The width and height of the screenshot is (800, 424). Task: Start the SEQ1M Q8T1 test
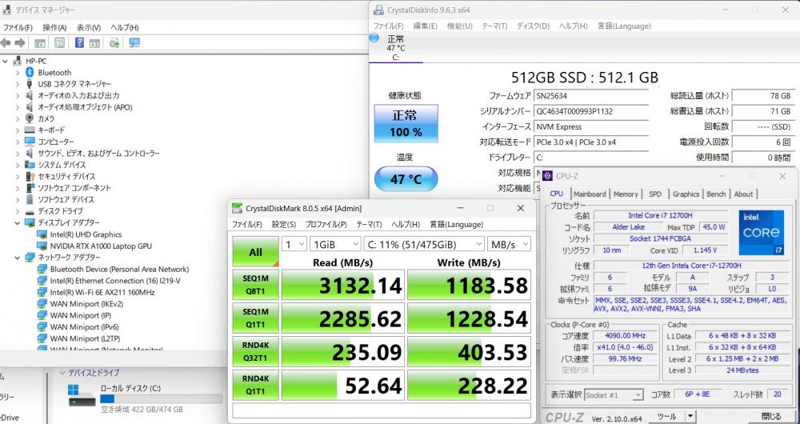[256, 285]
